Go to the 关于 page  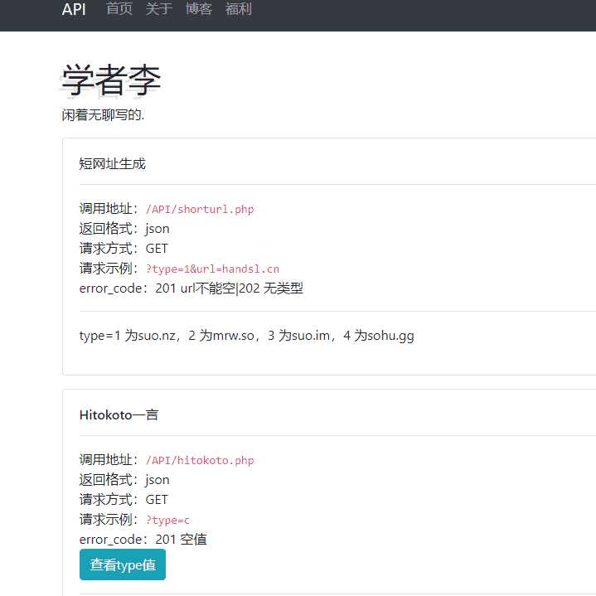tap(159, 9)
